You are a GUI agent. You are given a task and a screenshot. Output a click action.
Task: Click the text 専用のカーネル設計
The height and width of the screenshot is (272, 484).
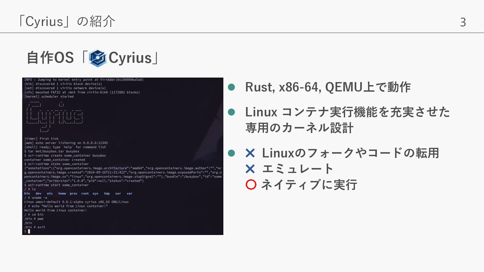pyautogui.click(x=299, y=128)
